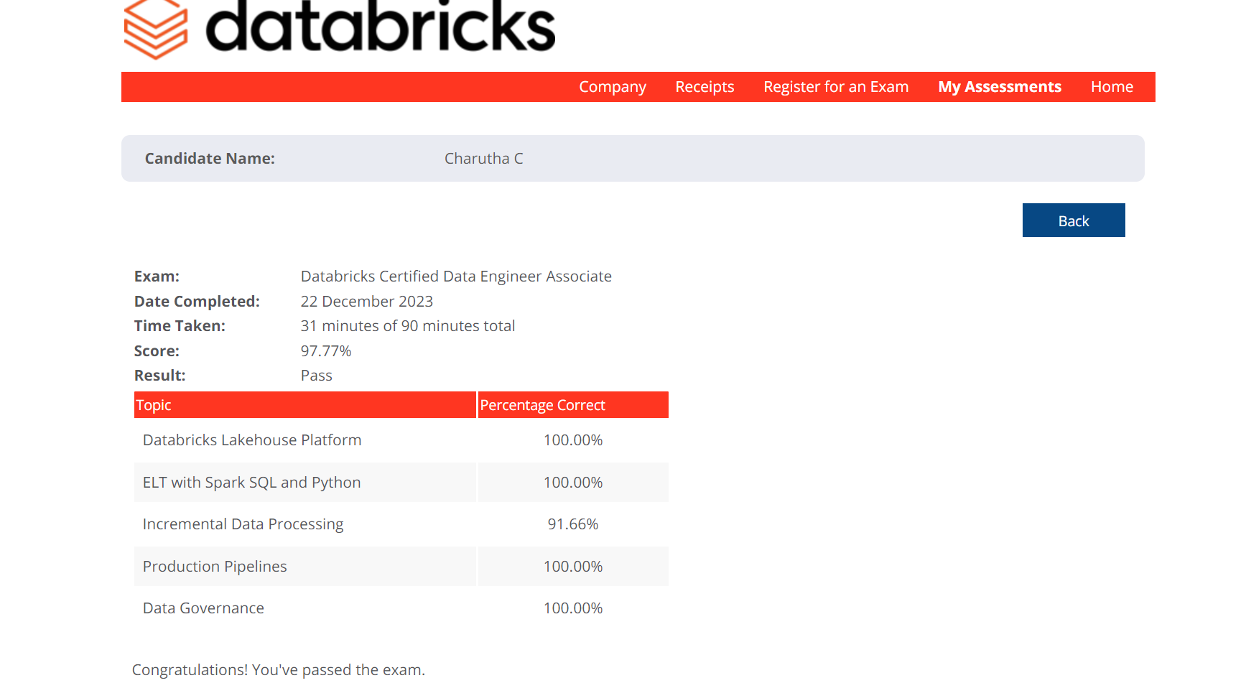Select the Data Governance topic
The height and width of the screenshot is (683, 1246).
point(203,608)
